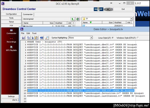The image size is (150, 108).
Task: Click the line with userbouquet.dbe08.tv
Action: pos(82,66)
